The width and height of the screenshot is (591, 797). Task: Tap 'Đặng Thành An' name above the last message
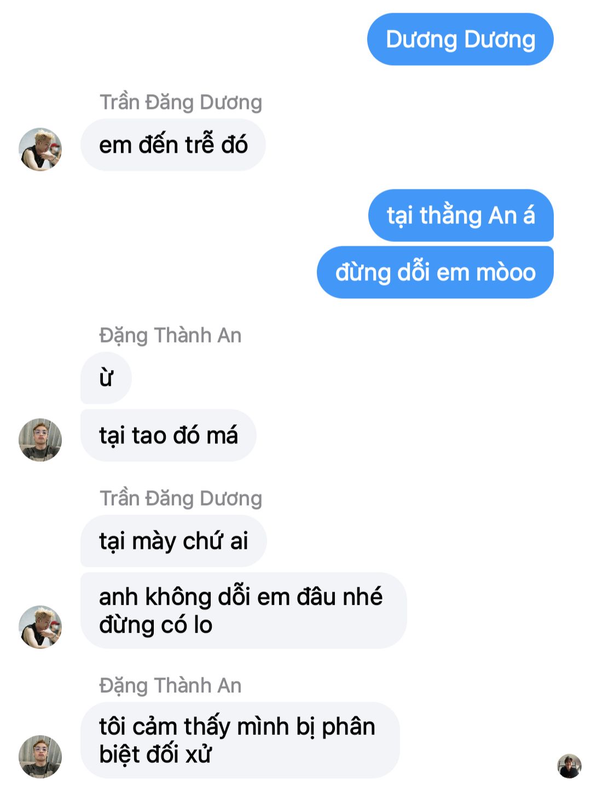coord(170,686)
